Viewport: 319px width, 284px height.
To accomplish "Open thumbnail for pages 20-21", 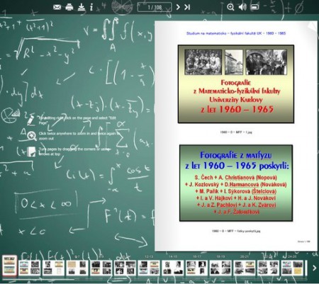I will pos(244,268).
